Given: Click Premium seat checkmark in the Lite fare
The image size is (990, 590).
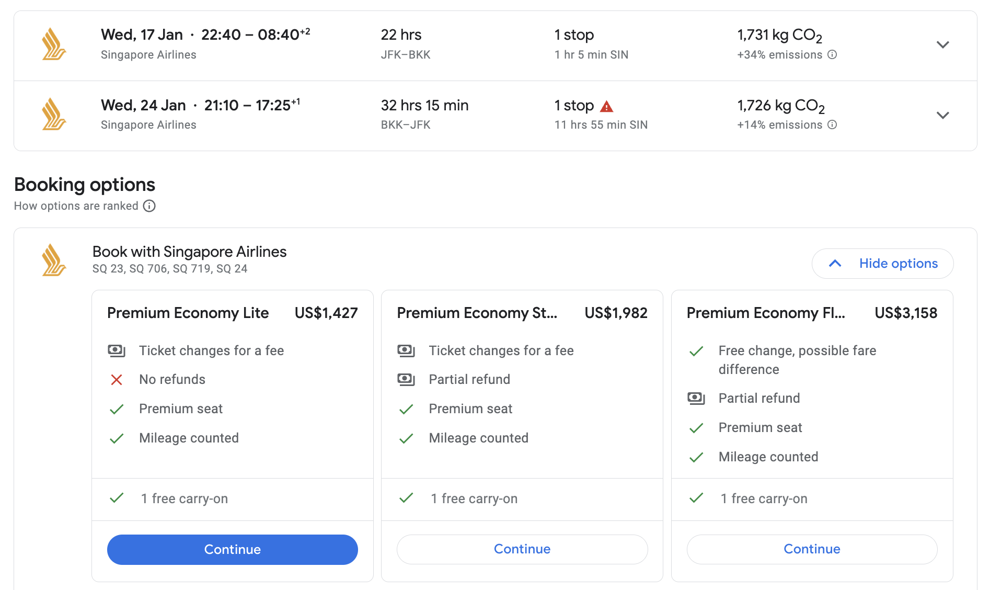Looking at the screenshot, I should point(117,409).
